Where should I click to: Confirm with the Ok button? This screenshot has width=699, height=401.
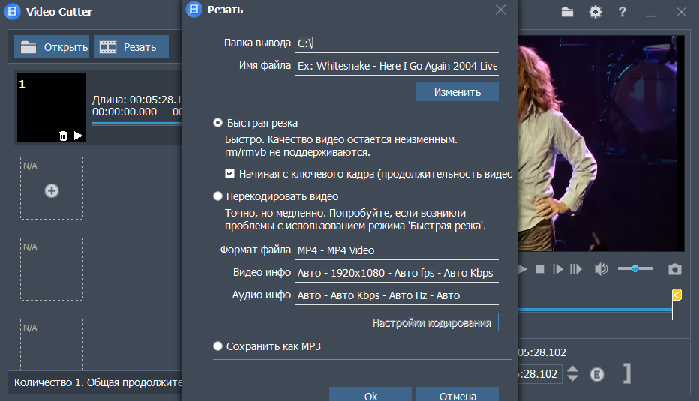tap(370, 394)
